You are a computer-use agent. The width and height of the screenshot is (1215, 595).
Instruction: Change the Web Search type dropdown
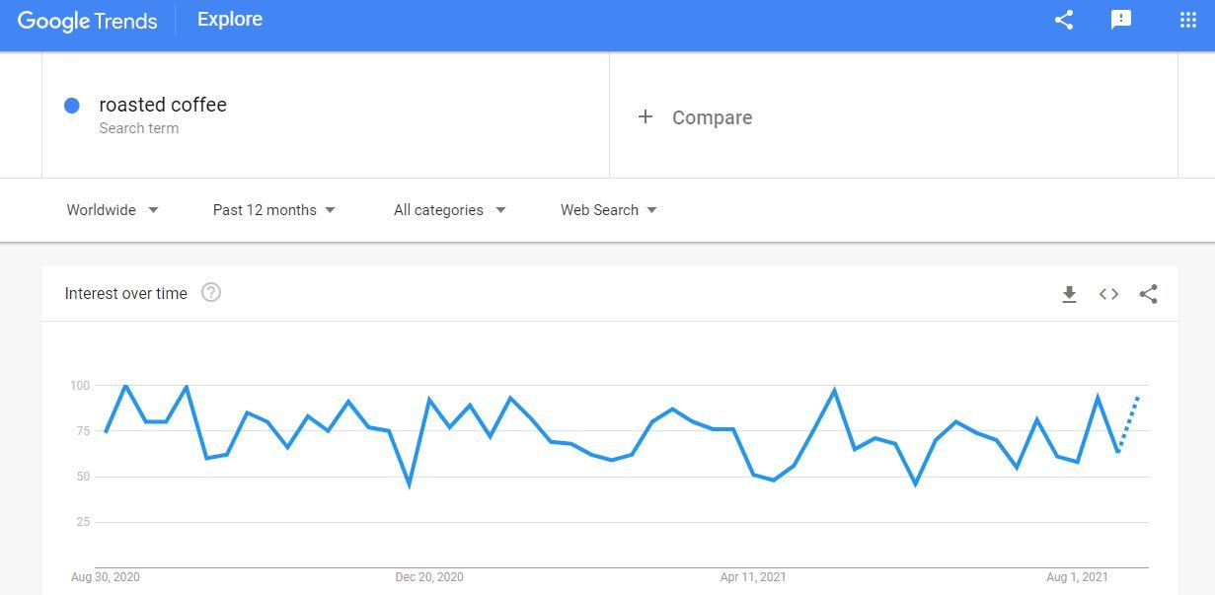[x=609, y=210]
